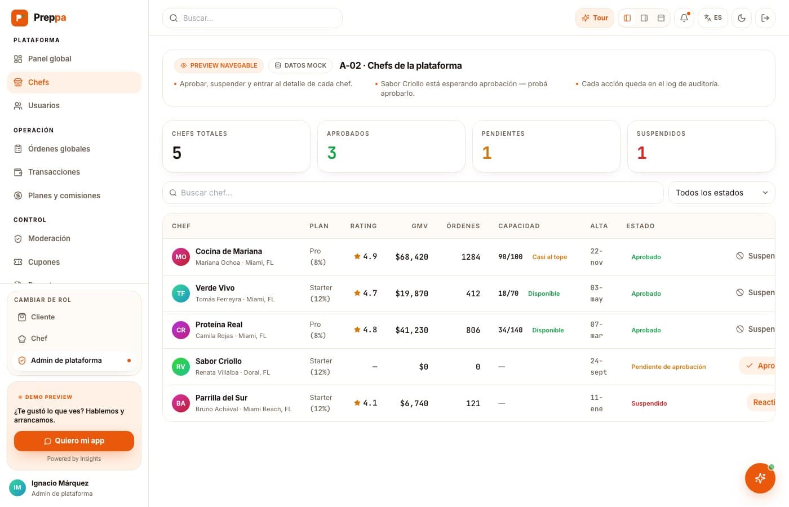The height and width of the screenshot is (507, 789).
Task: Click the DATOS MOCK badge
Action: [x=300, y=65]
